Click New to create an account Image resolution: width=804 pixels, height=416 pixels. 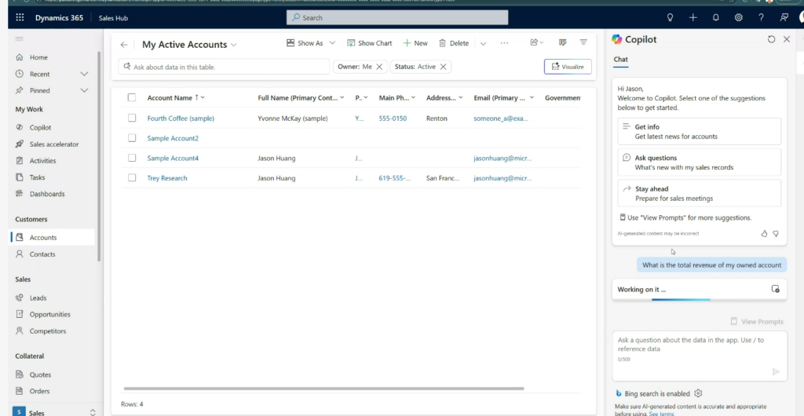415,43
